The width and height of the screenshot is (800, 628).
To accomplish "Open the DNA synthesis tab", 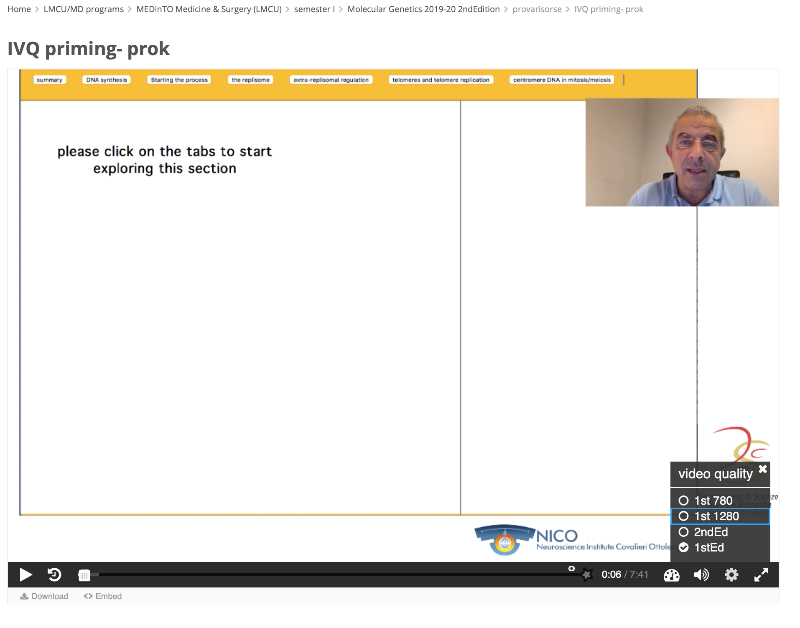I will point(107,80).
